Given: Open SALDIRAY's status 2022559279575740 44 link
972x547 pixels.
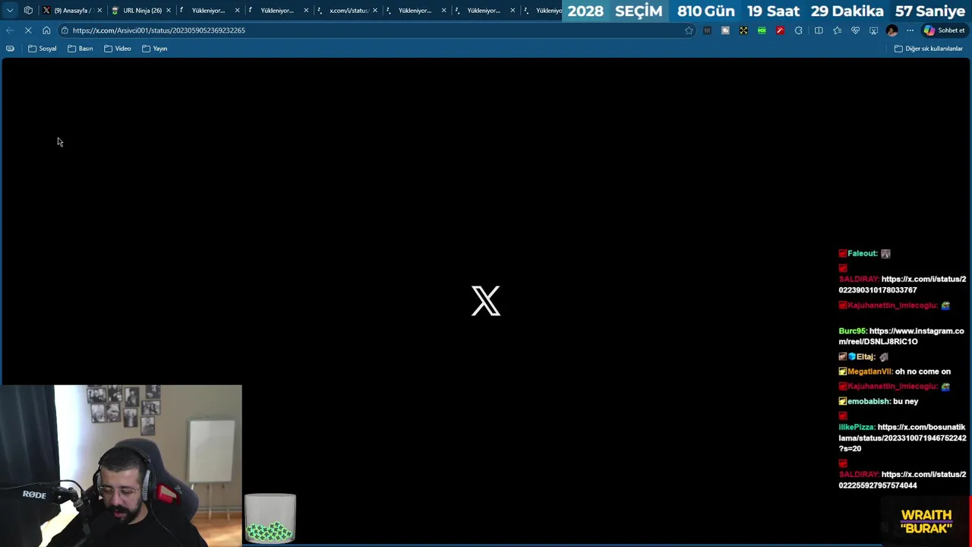Looking at the screenshot, I should click(x=902, y=479).
